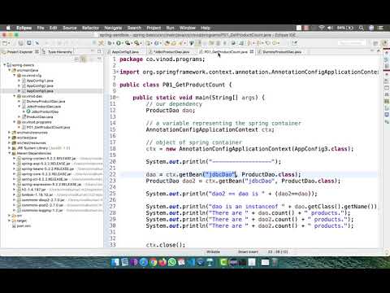390x293 pixels.
Task: Click the Run toolbar button
Action: click(119, 43)
